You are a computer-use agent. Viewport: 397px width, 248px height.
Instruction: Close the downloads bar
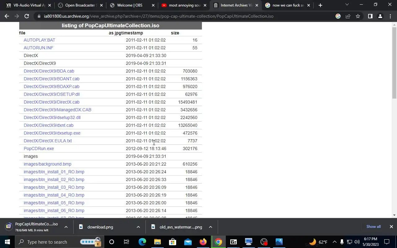point(391,227)
